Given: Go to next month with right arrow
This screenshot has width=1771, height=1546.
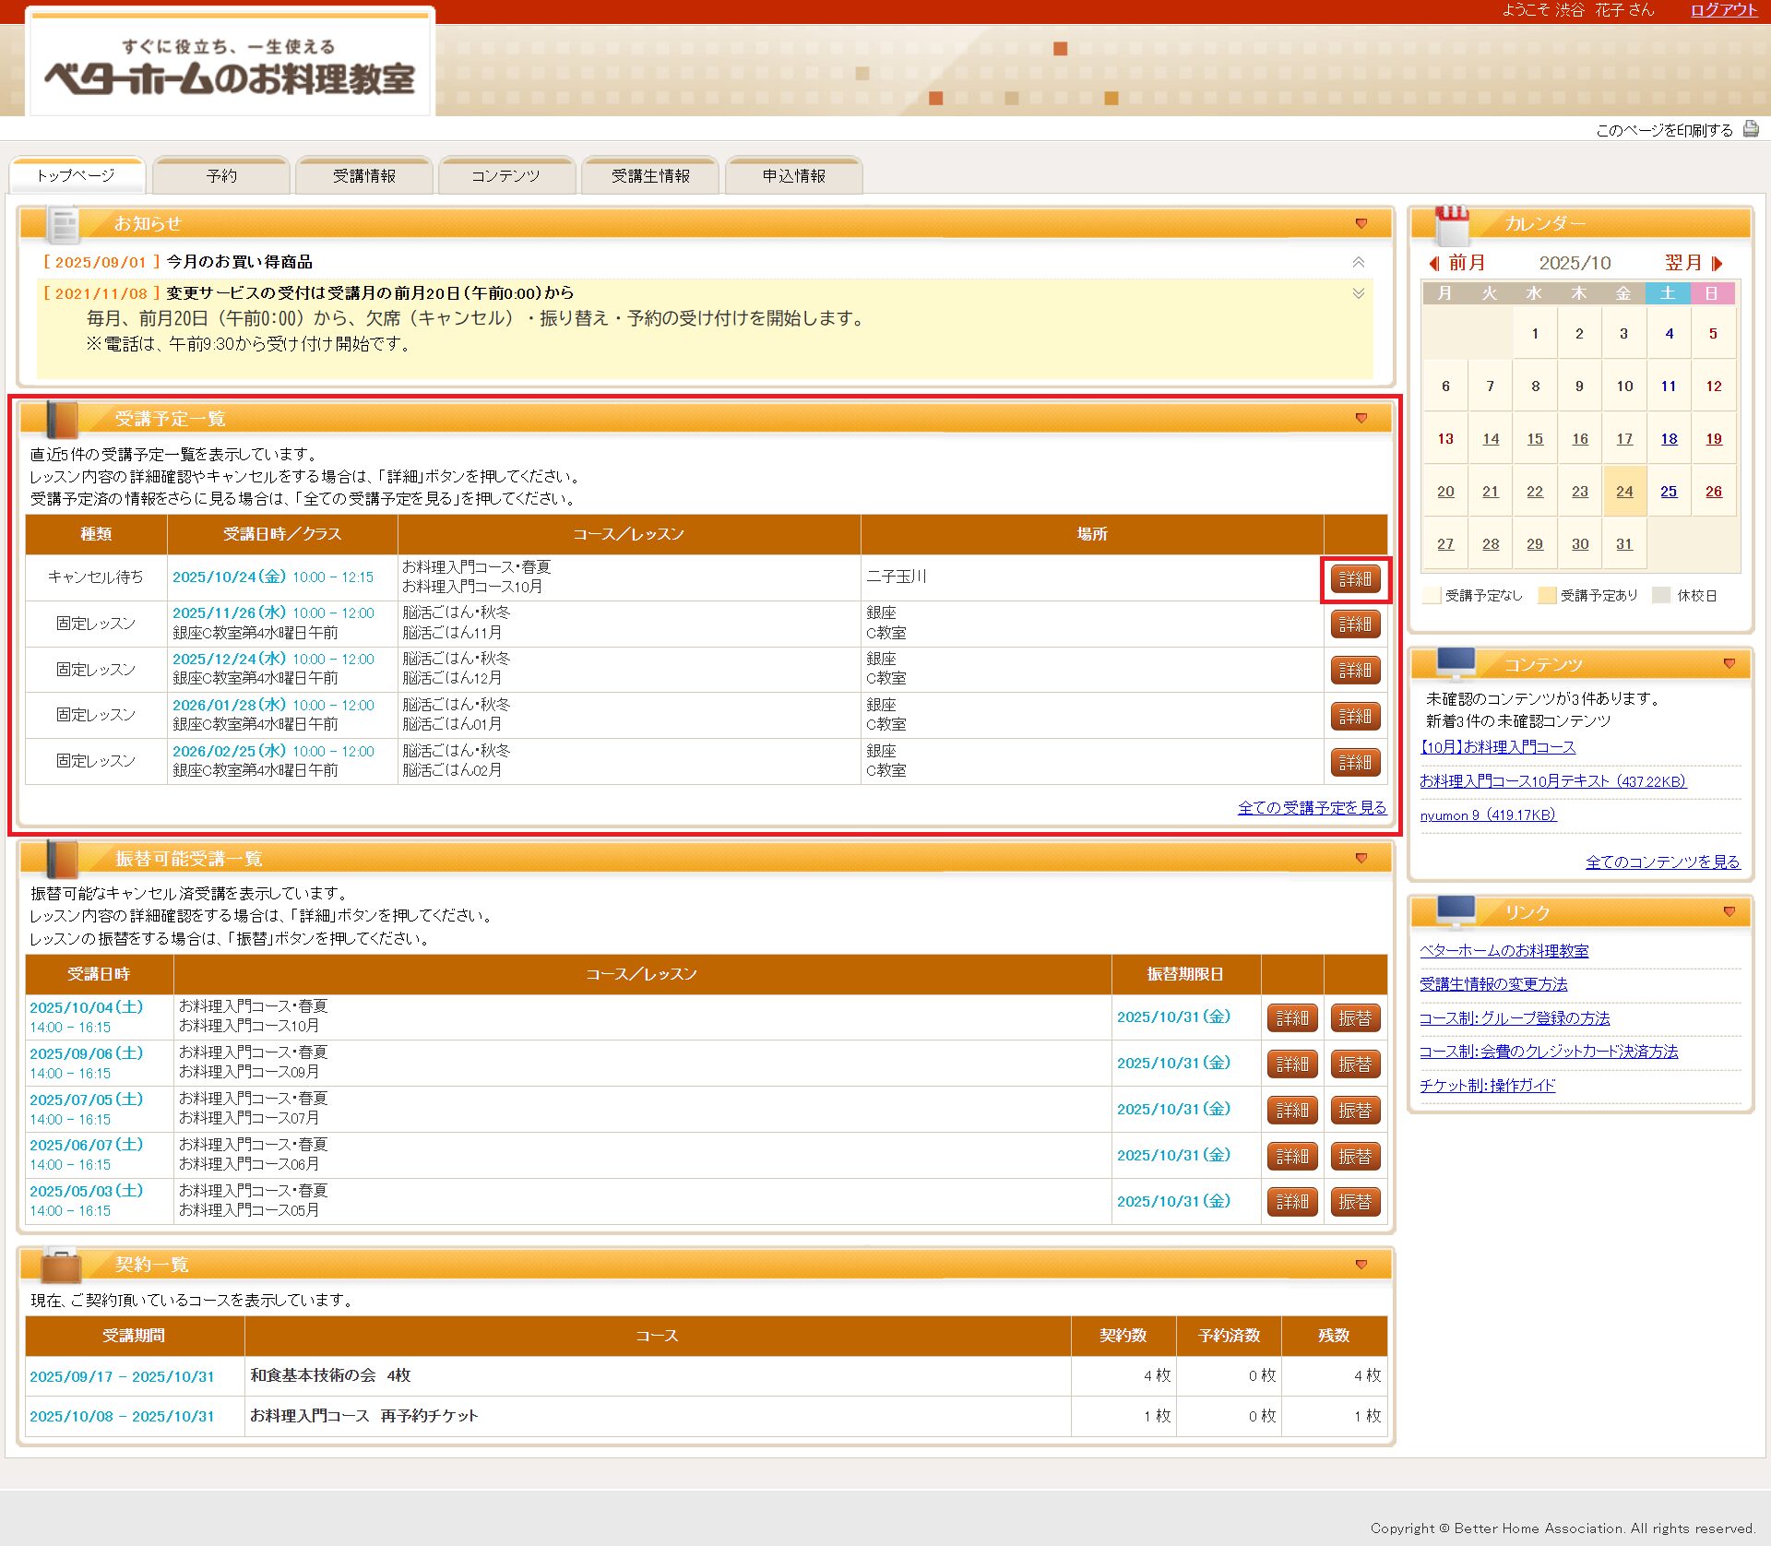Looking at the screenshot, I should (1717, 264).
